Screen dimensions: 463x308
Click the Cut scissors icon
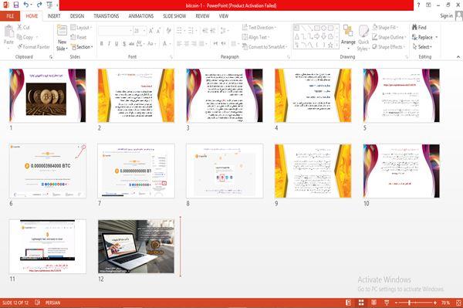click(20, 28)
